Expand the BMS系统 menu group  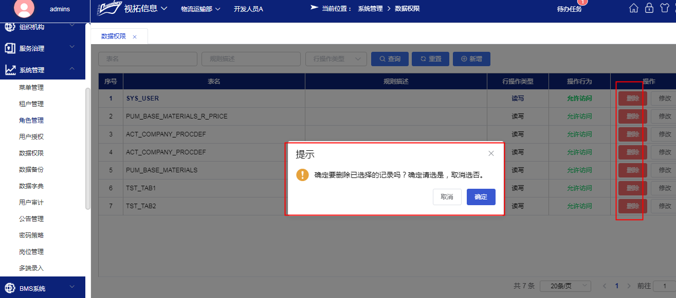point(72,287)
